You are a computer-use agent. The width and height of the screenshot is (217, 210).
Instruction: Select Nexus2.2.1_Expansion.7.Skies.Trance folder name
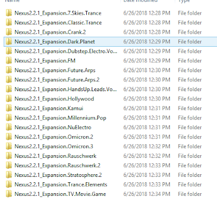tap(58, 13)
